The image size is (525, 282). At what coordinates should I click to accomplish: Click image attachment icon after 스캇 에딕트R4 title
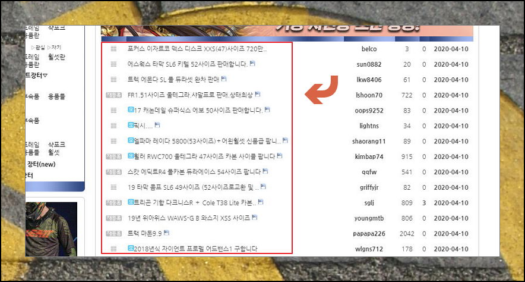tap(265, 171)
